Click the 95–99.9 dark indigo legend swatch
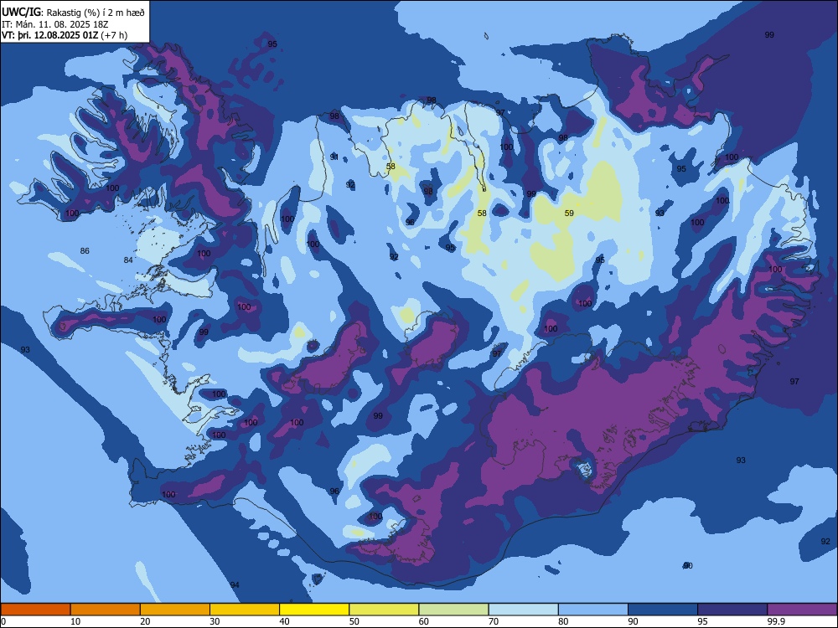 click(x=732, y=610)
